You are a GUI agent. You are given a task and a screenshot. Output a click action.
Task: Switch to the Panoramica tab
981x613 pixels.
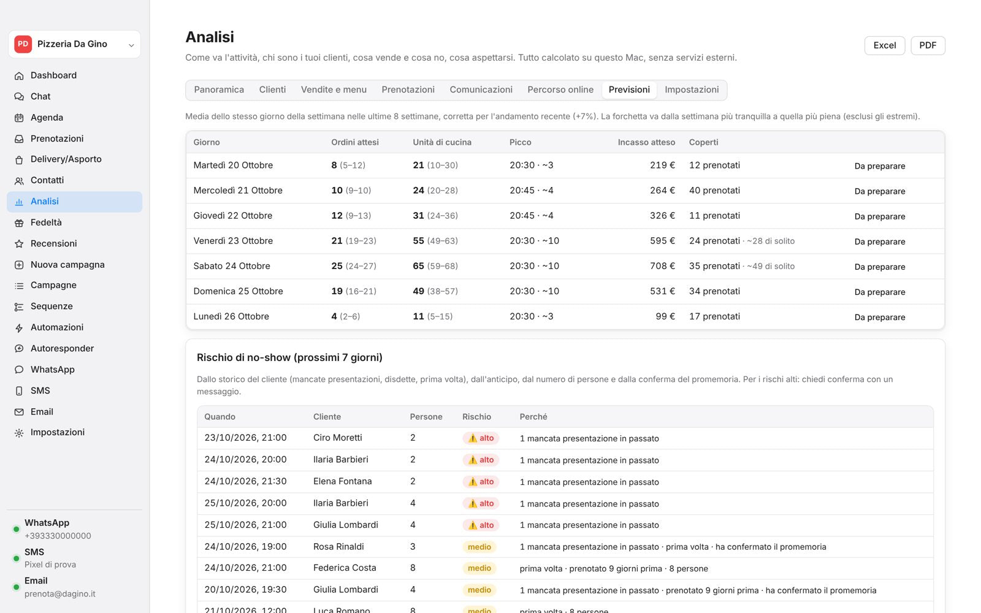click(x=219, y=89)
